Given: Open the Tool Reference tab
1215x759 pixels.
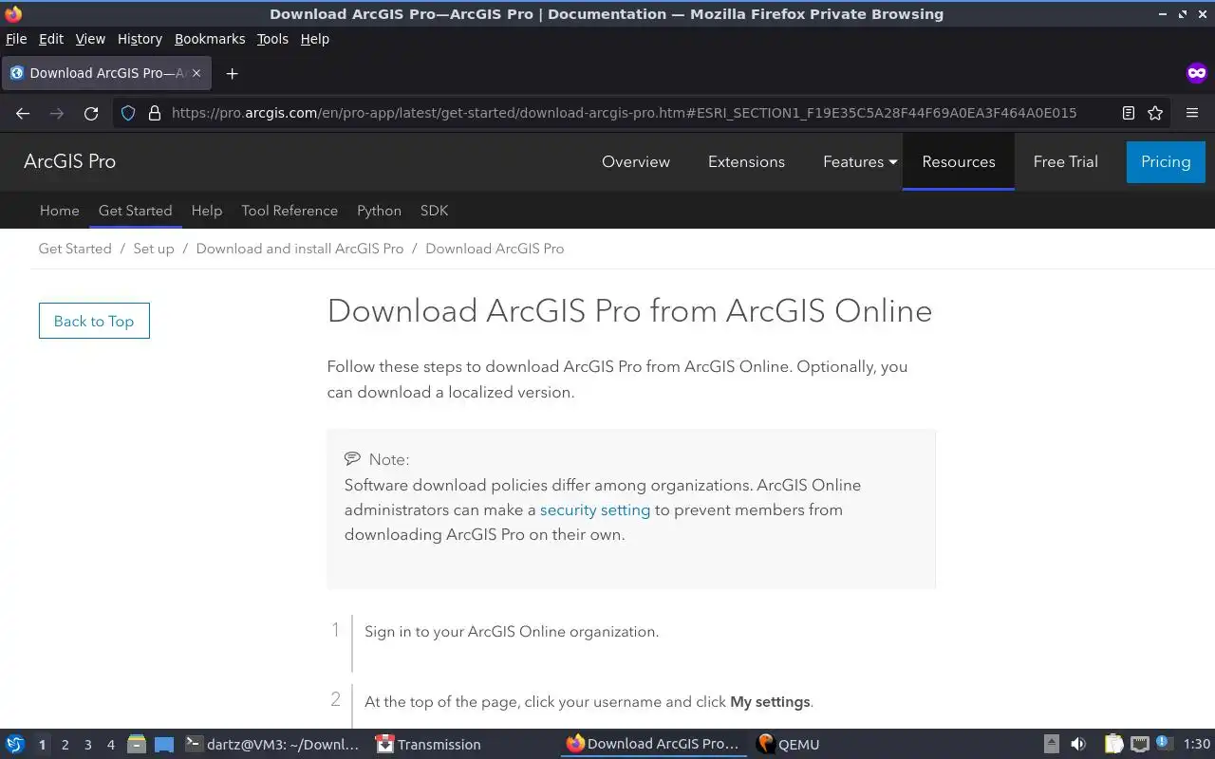Looking at the screenshot, I should (290, 211).
